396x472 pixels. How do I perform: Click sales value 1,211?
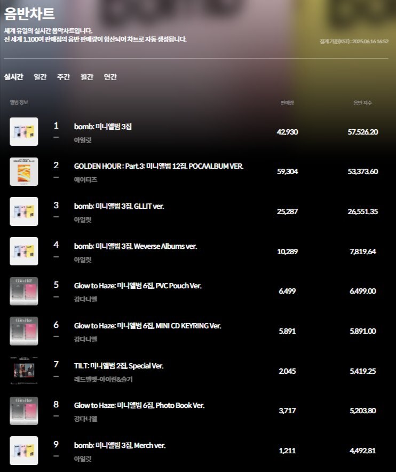(287, 451)
